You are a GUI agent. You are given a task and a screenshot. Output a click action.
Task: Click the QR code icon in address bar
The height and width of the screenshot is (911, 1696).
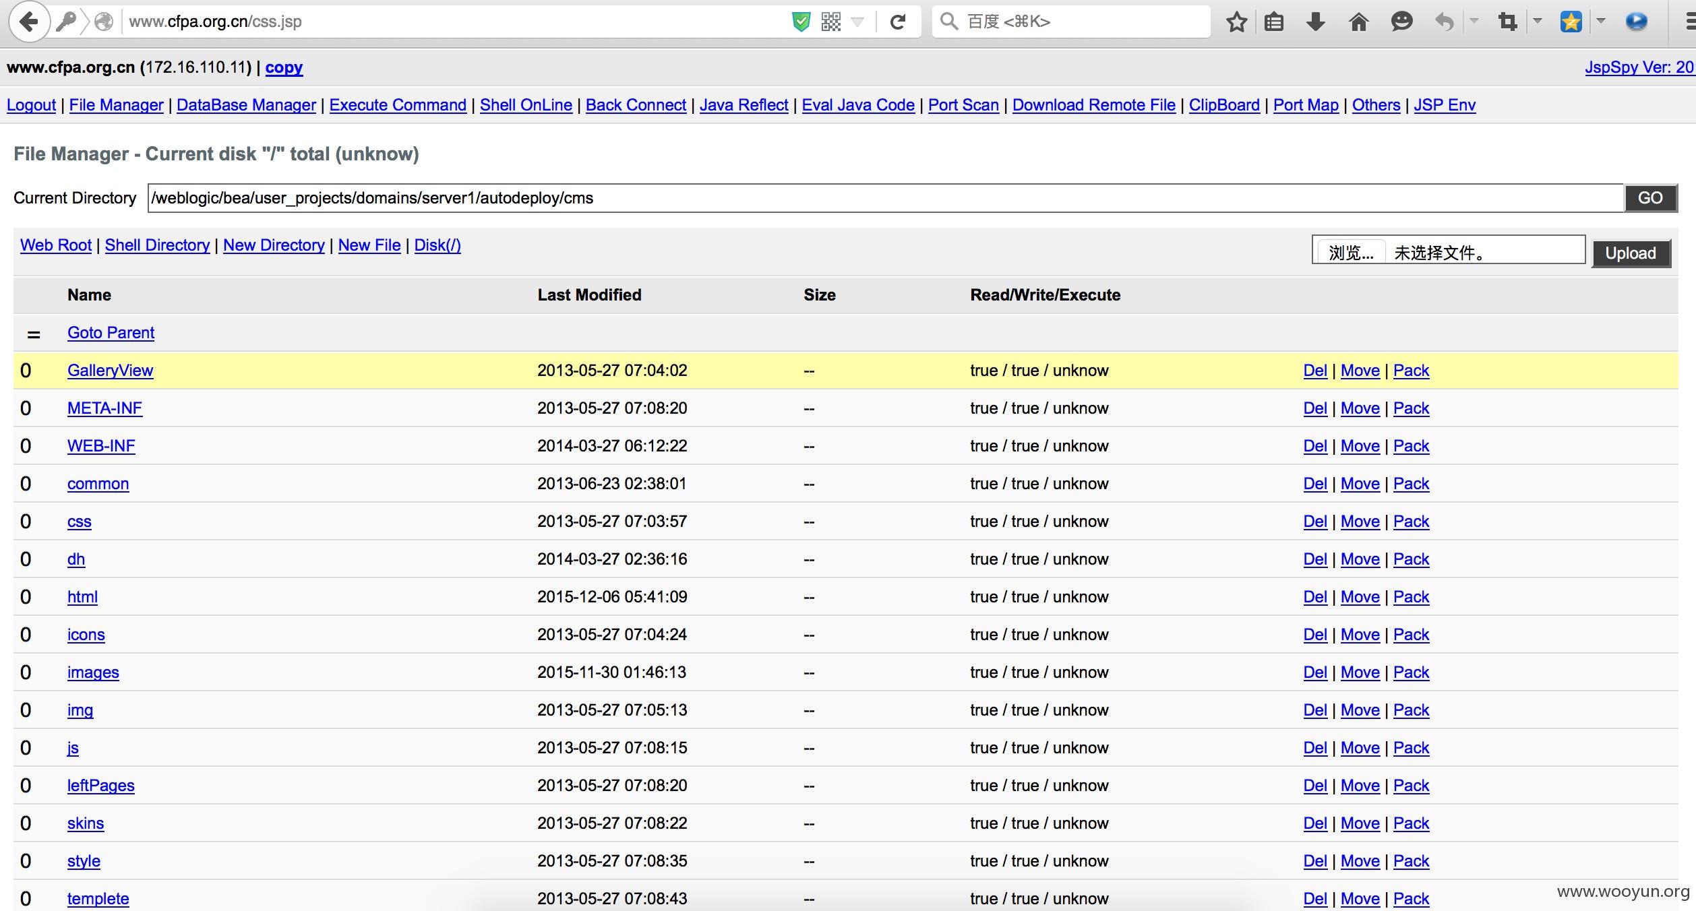pyautogui.click(x=831, y=22)
